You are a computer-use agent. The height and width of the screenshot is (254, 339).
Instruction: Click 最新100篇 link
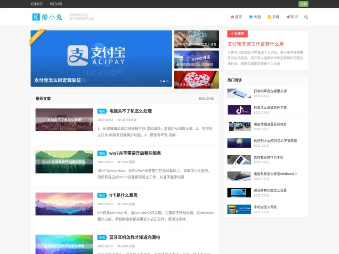pos(206,98)
